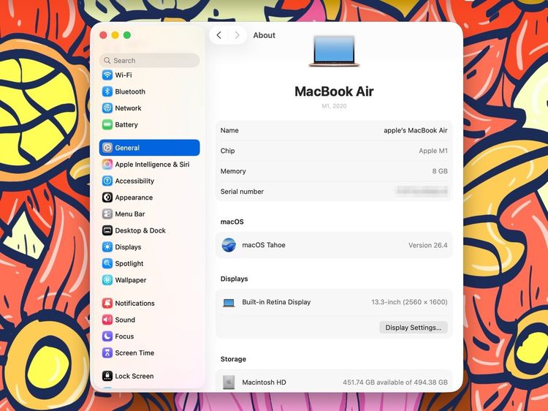
Task: Open Display Settings… button
Action: pyautogui.click(x=413, y=328)
